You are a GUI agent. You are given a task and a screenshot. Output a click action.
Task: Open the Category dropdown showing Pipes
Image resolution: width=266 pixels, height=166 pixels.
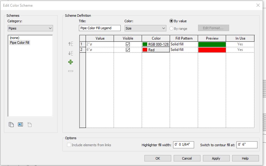[x=30, y=28]
